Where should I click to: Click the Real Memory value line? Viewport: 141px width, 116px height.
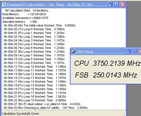(x=24, y=14)
